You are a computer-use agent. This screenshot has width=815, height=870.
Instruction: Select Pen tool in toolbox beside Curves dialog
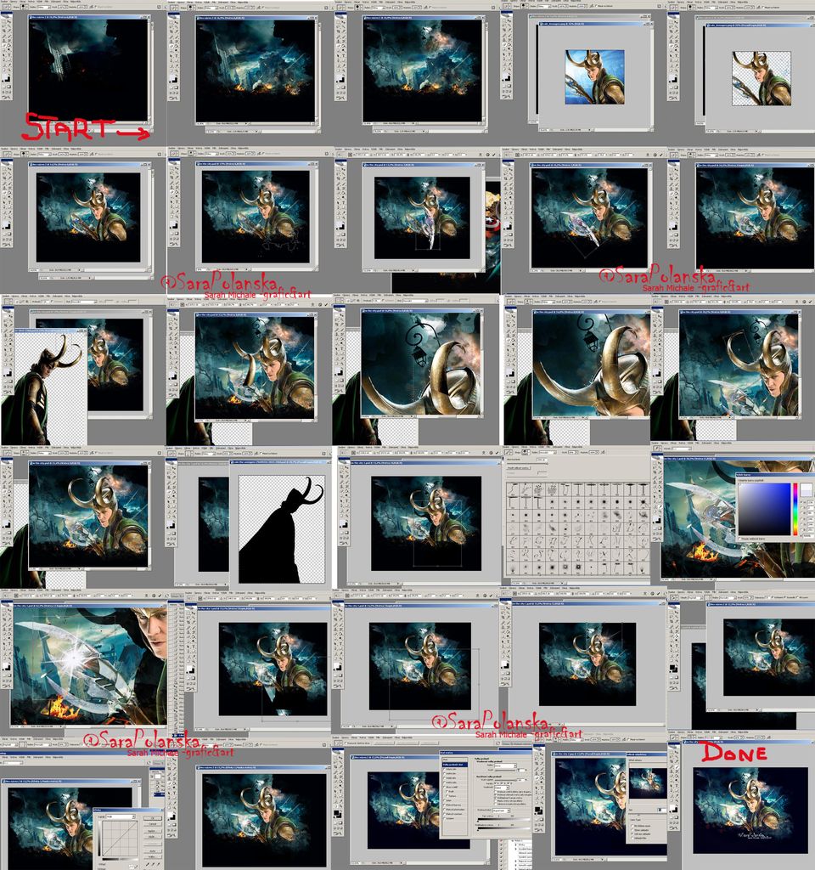pos(169,798)
